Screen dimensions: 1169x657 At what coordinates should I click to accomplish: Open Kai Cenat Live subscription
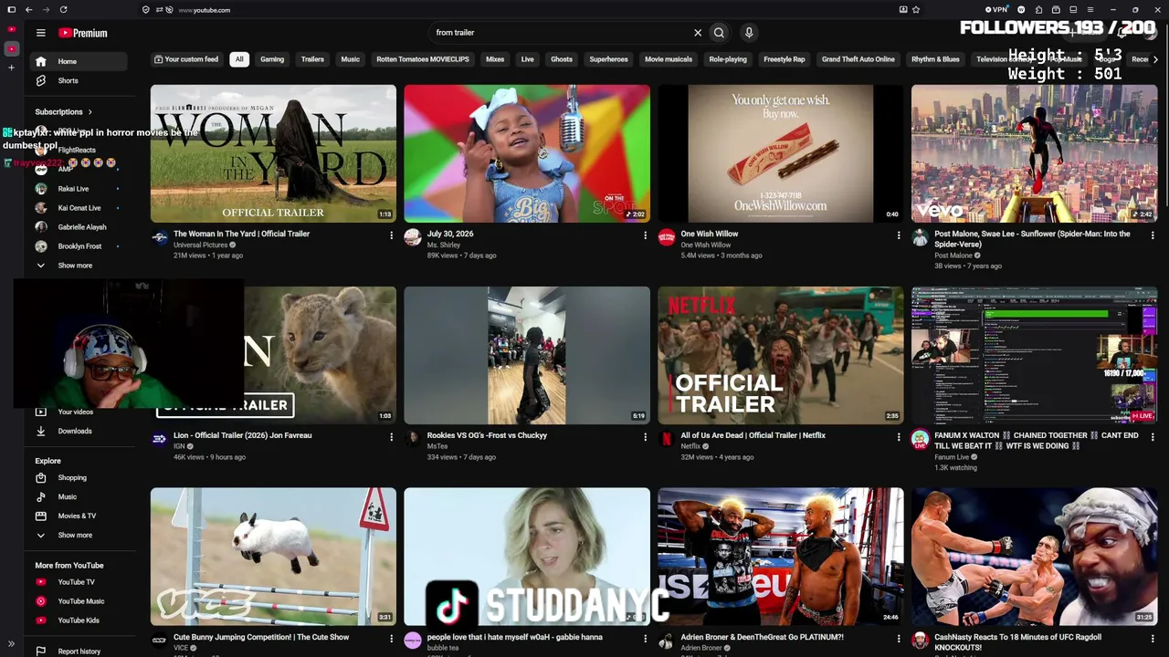(77, 208)
